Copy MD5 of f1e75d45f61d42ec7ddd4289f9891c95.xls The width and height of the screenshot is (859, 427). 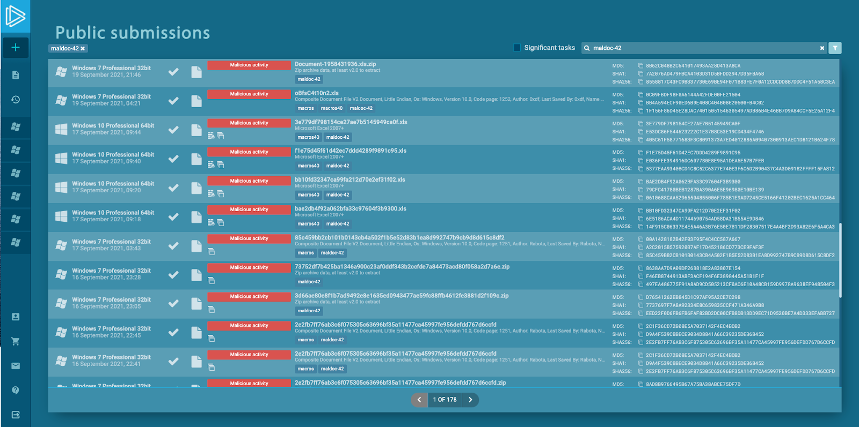click(x=640, y=153)
